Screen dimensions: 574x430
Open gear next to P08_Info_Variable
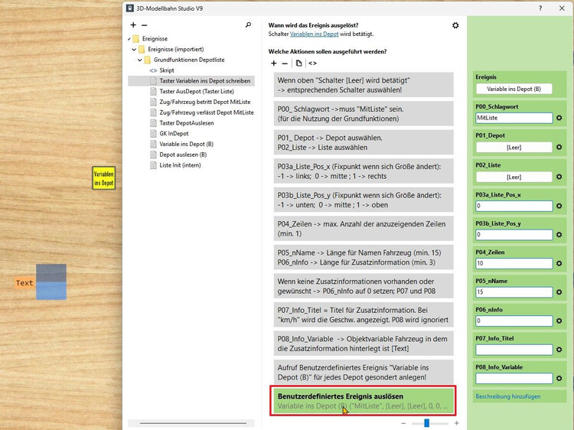pyautogui.click(x=559, y=379)
